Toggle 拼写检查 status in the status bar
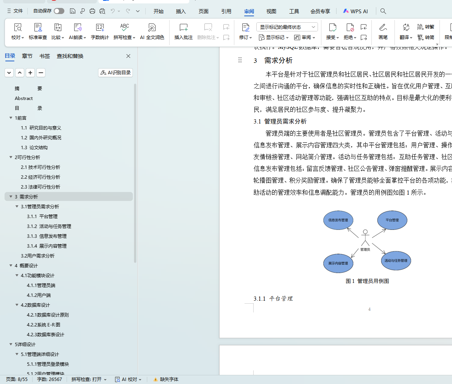Image resolution: width=452 pixels, height=384 pixels. click(89, 379)
